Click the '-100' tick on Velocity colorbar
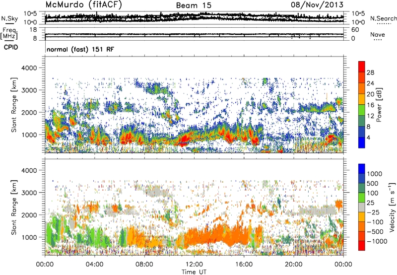This screenshot has width=397, height=275. coord(375,222)
